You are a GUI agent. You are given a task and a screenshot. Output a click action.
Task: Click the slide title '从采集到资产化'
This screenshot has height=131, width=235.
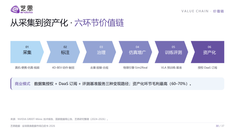tap(39, 23)
